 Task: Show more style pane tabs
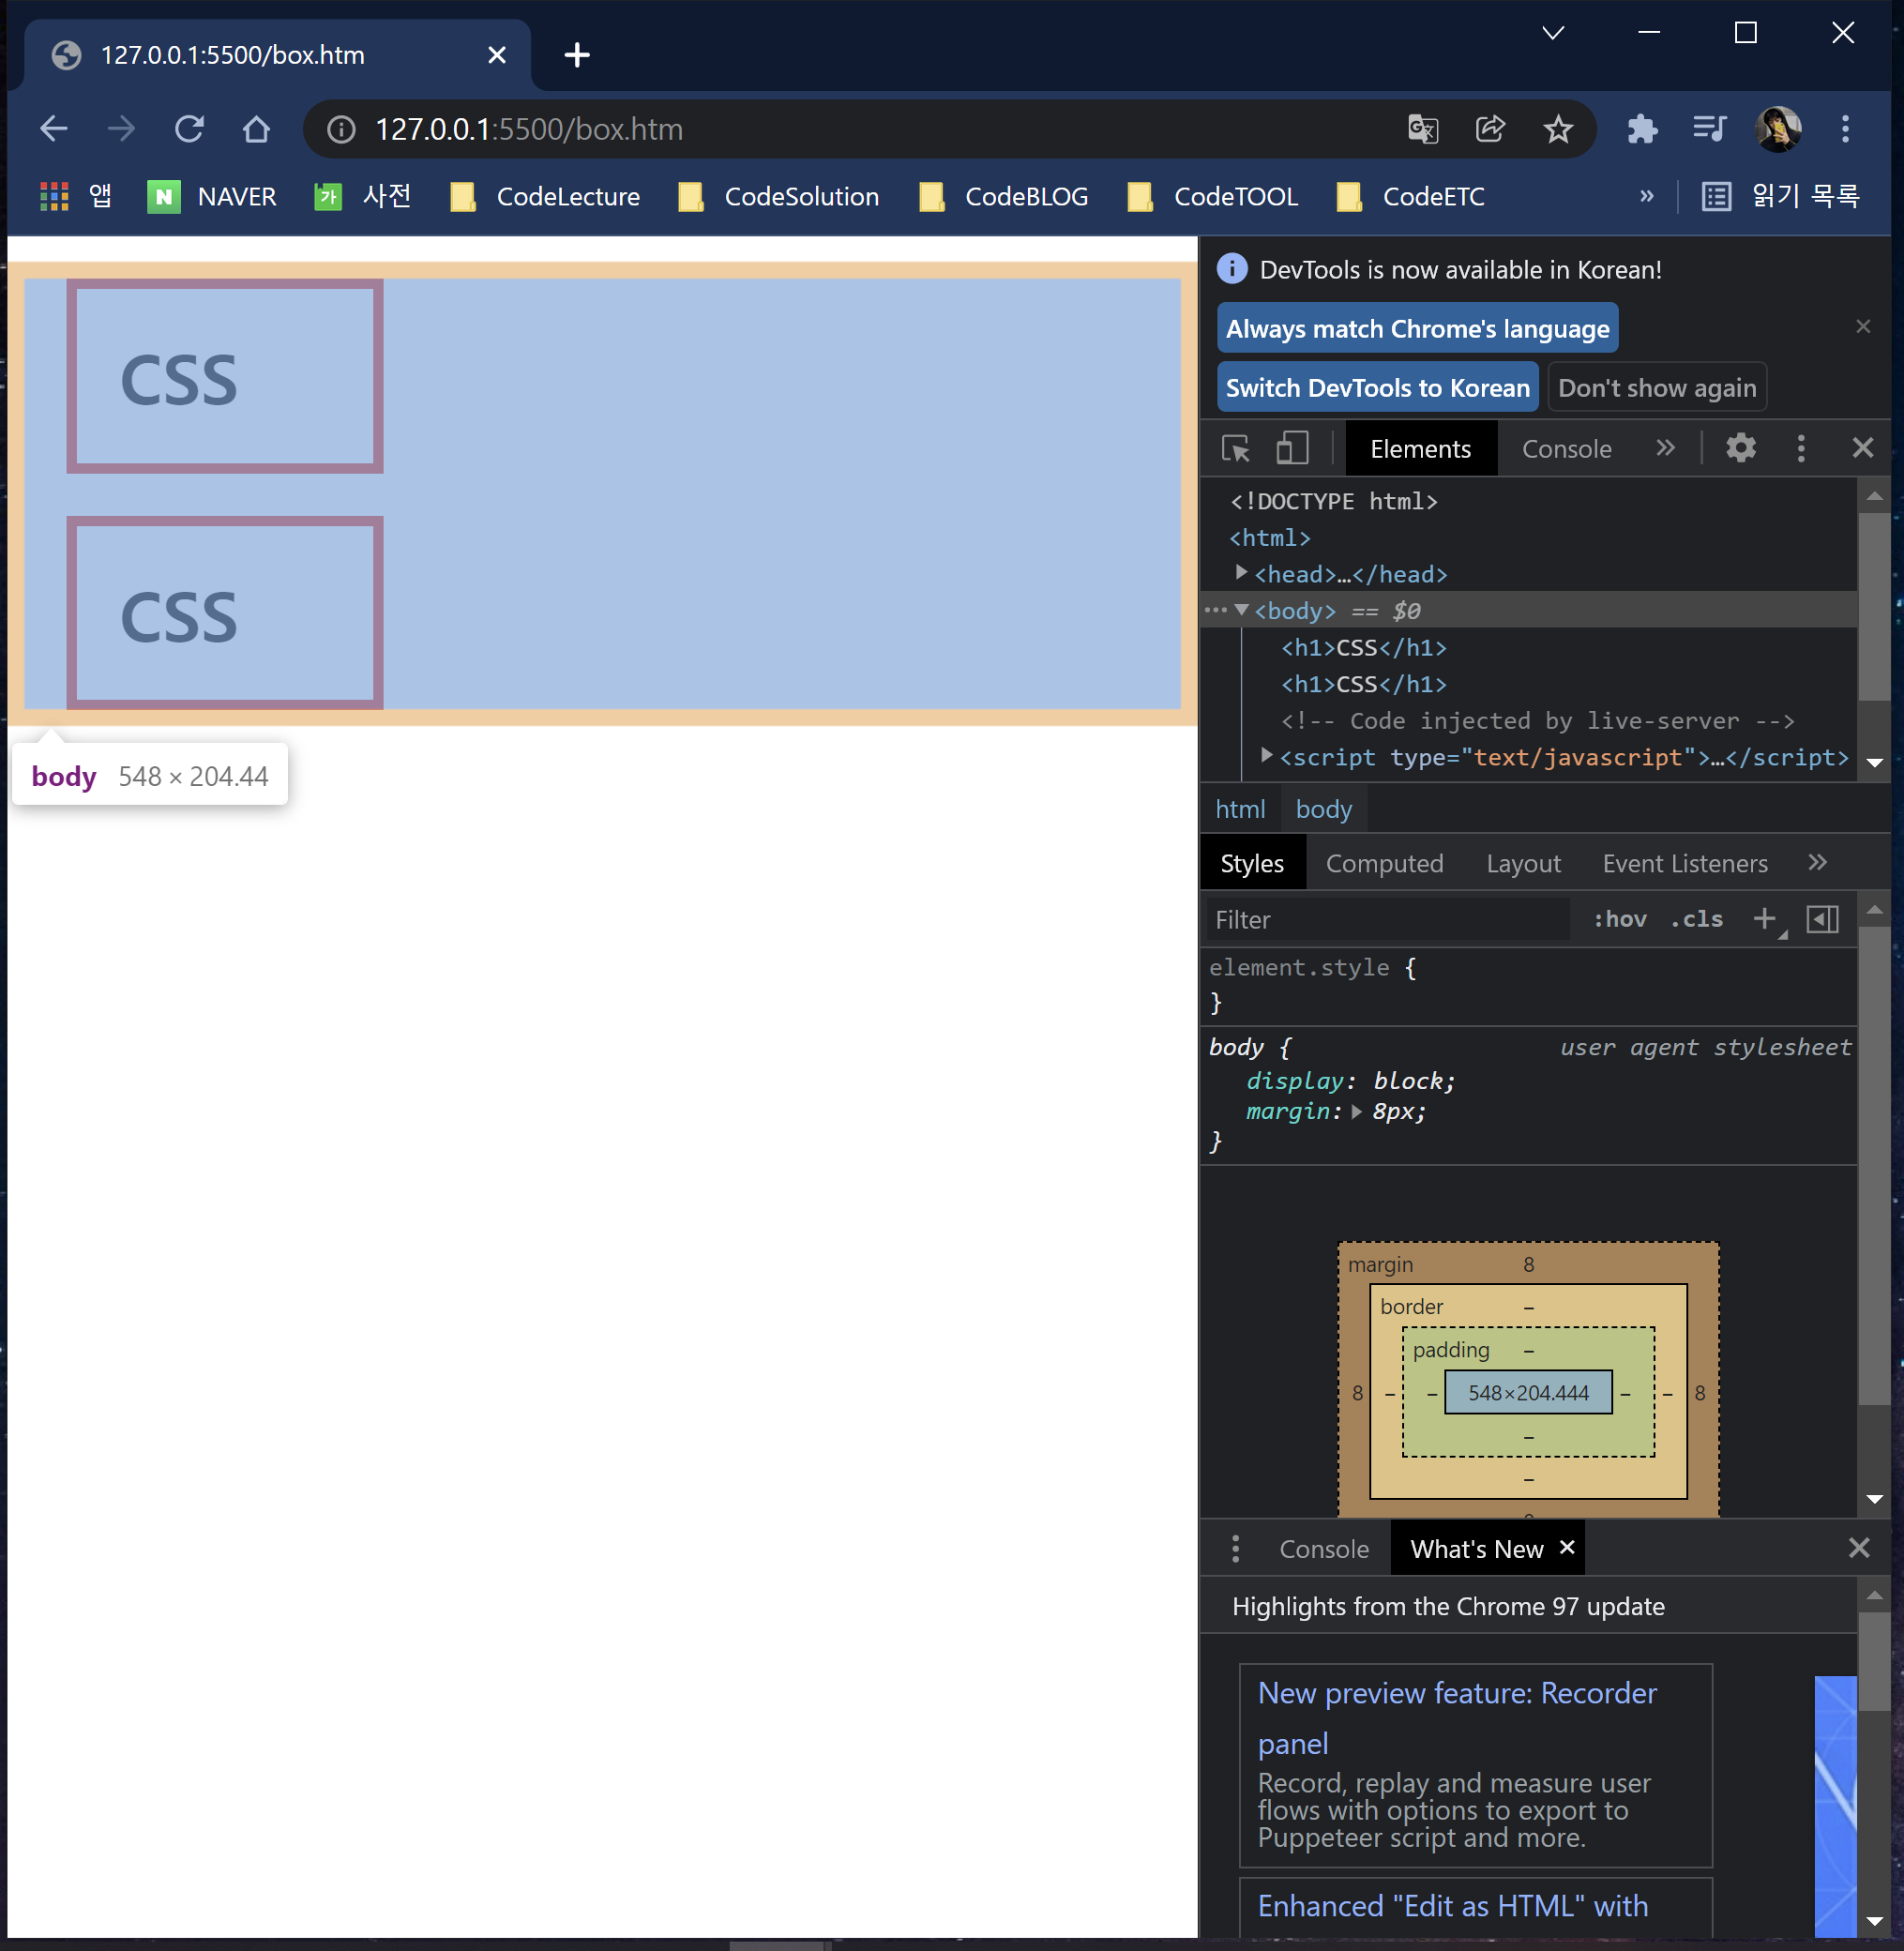(x=1817, y=862)
